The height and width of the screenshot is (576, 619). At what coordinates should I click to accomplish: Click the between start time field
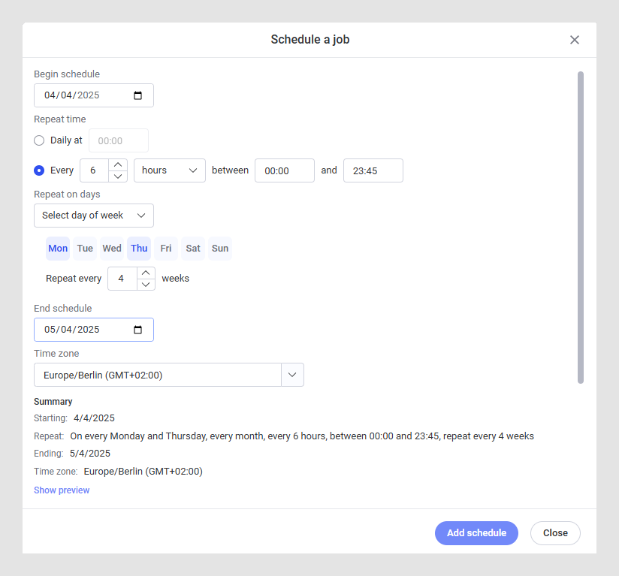[285, 170]
